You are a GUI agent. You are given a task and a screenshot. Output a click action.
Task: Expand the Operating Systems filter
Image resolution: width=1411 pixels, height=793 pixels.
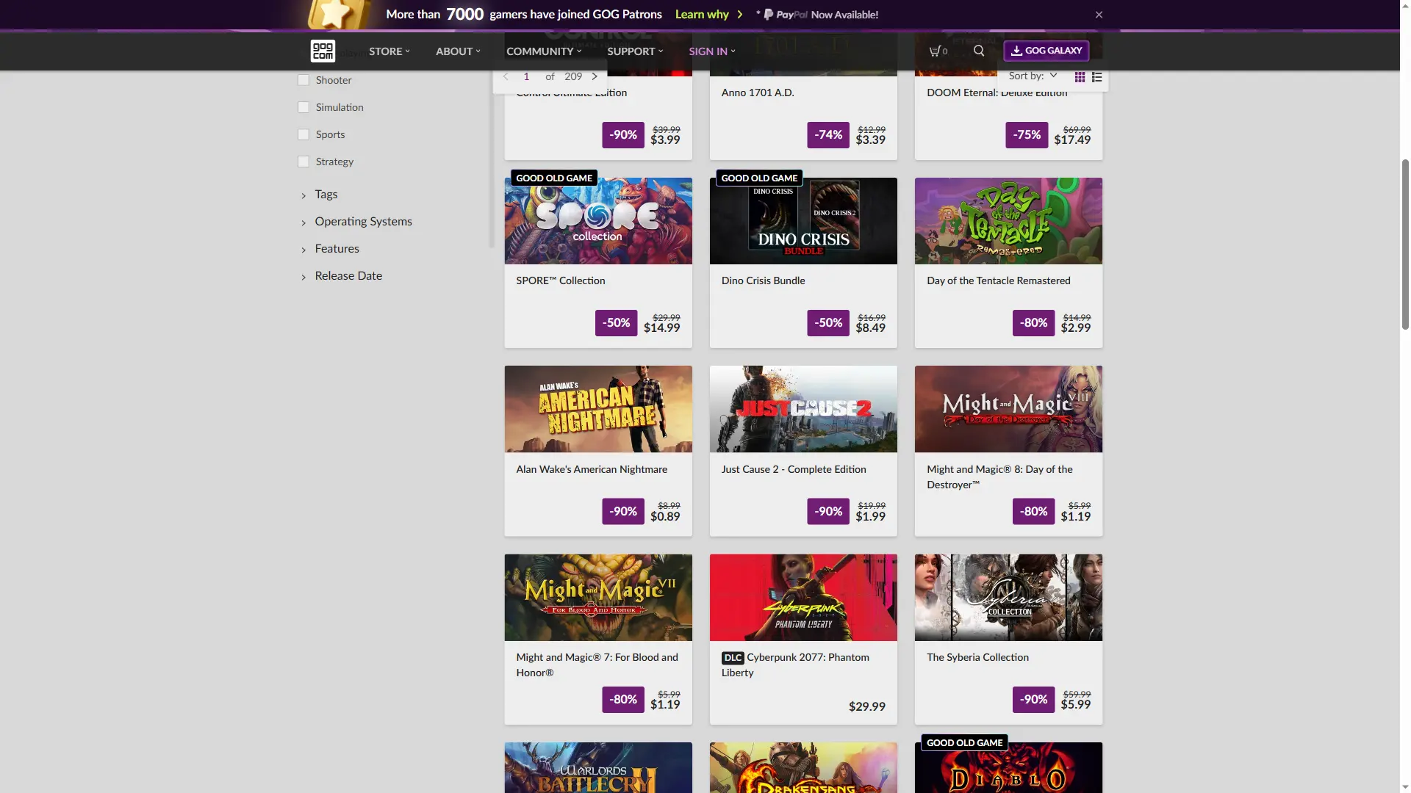[363, 222]
